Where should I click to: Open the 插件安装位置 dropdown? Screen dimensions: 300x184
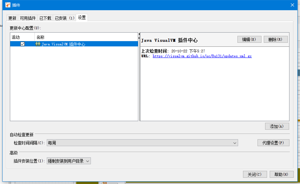coord(69,161)
